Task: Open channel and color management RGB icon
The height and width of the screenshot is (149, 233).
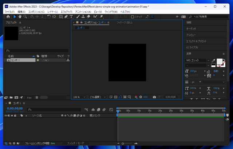Action: coord(136,97)
